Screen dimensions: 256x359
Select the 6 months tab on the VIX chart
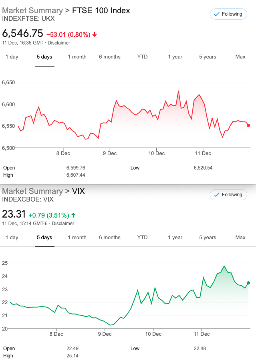110,238
